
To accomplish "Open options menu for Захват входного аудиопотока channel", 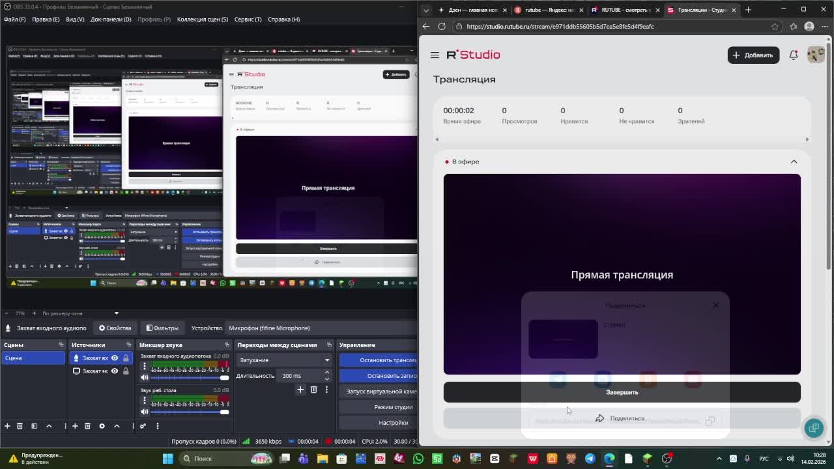I will click(145, 366).
